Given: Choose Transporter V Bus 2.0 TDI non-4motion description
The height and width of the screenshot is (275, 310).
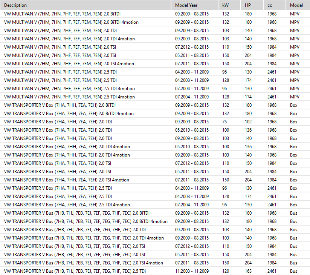Looking at the screenshot, I should [x=75, y=230].
